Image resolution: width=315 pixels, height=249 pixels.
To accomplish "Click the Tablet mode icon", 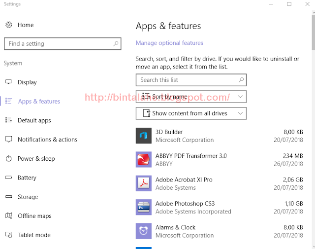I will tap(9, 235).
